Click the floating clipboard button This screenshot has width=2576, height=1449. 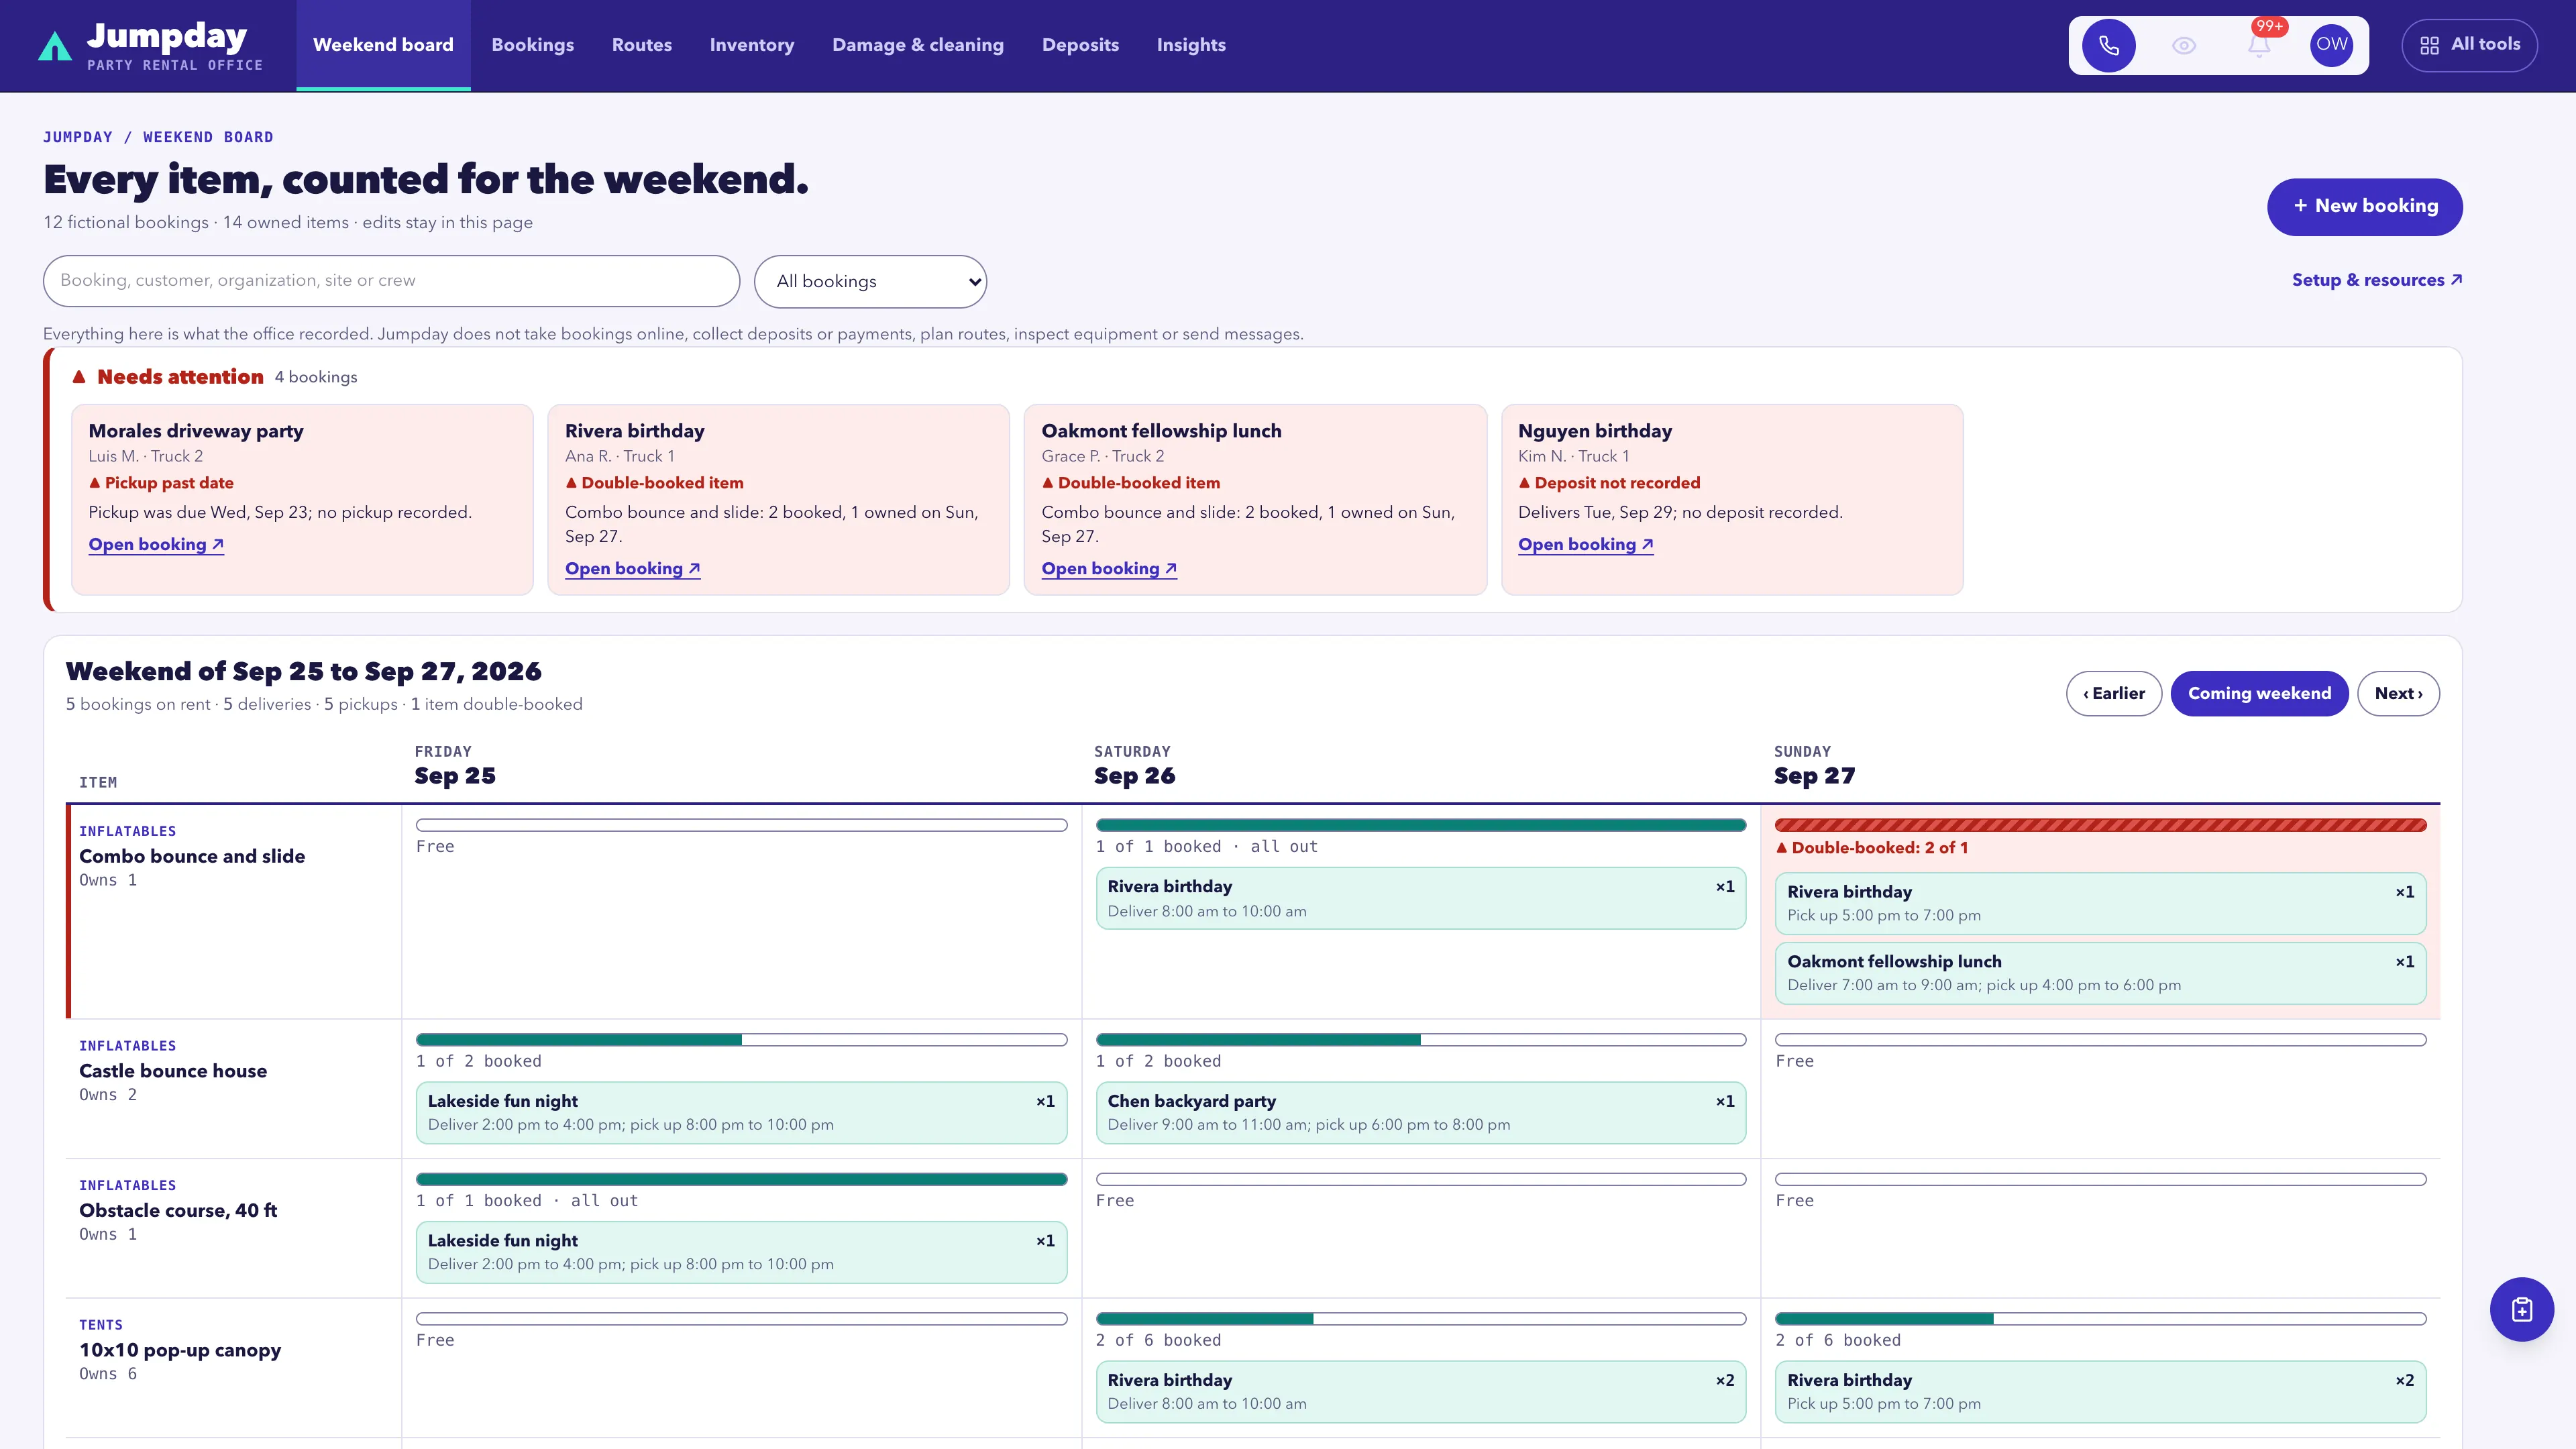(x=2521, y=1309)
